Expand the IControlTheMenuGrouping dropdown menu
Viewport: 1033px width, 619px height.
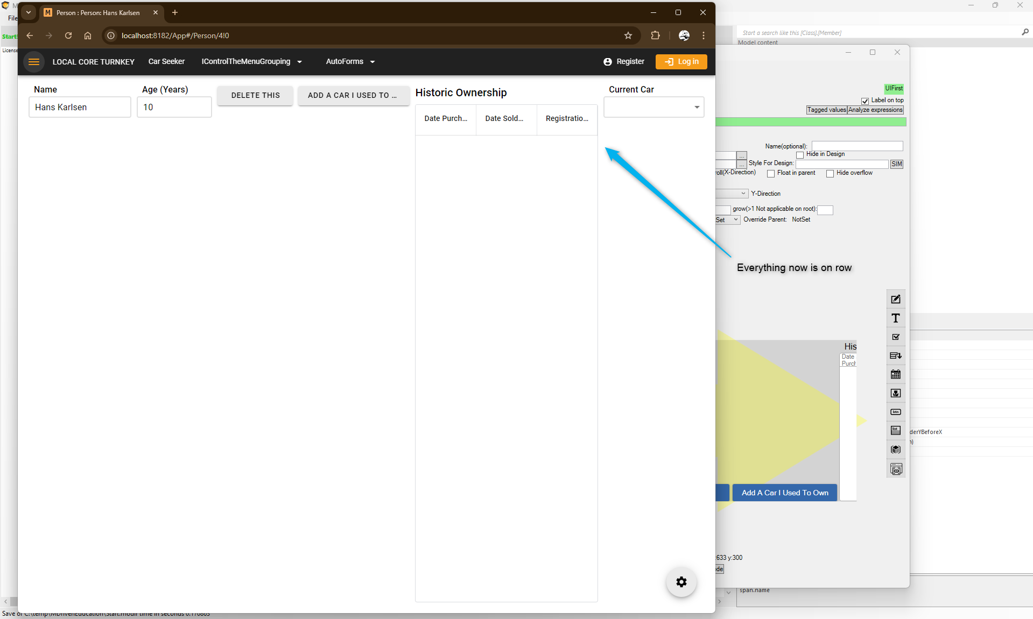click(251, 62)
